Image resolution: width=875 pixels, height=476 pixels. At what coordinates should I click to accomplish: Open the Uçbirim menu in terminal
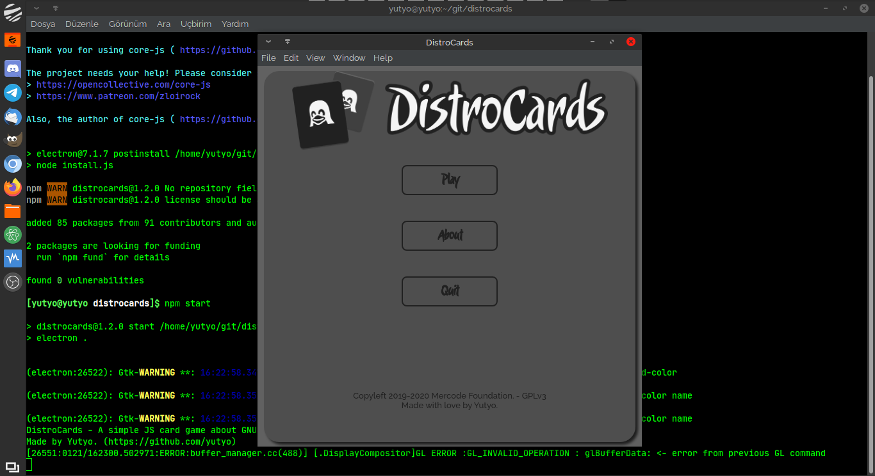click(196, 24)
